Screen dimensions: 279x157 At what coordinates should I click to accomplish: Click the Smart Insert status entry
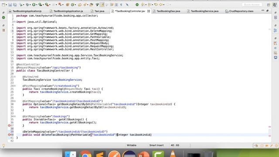(157, 145)
